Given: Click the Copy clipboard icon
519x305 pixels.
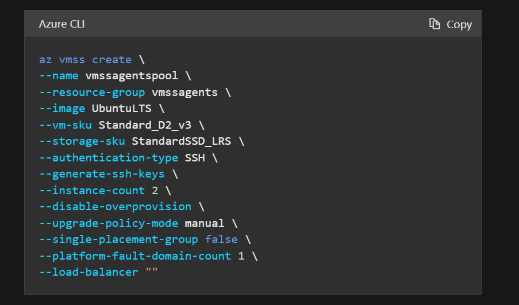Looking at the screenshot, I should pos(435,24).
